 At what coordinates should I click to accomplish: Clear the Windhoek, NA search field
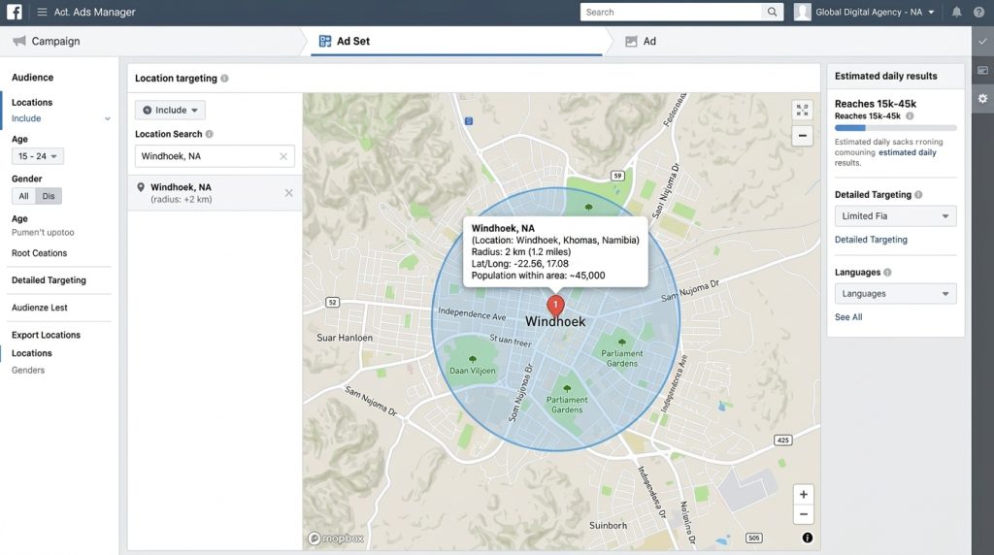pyautogui.click(x=283, y=156)
